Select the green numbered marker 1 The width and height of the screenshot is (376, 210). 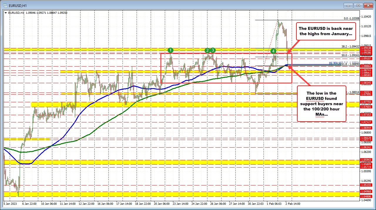tap(170, 50)
